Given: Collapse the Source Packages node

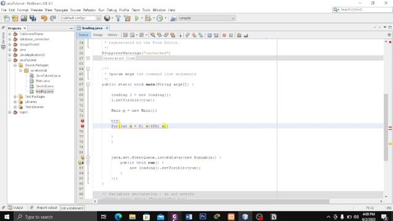Looking at the screenshot, I should pyautogui.click(x=15, y=65).
